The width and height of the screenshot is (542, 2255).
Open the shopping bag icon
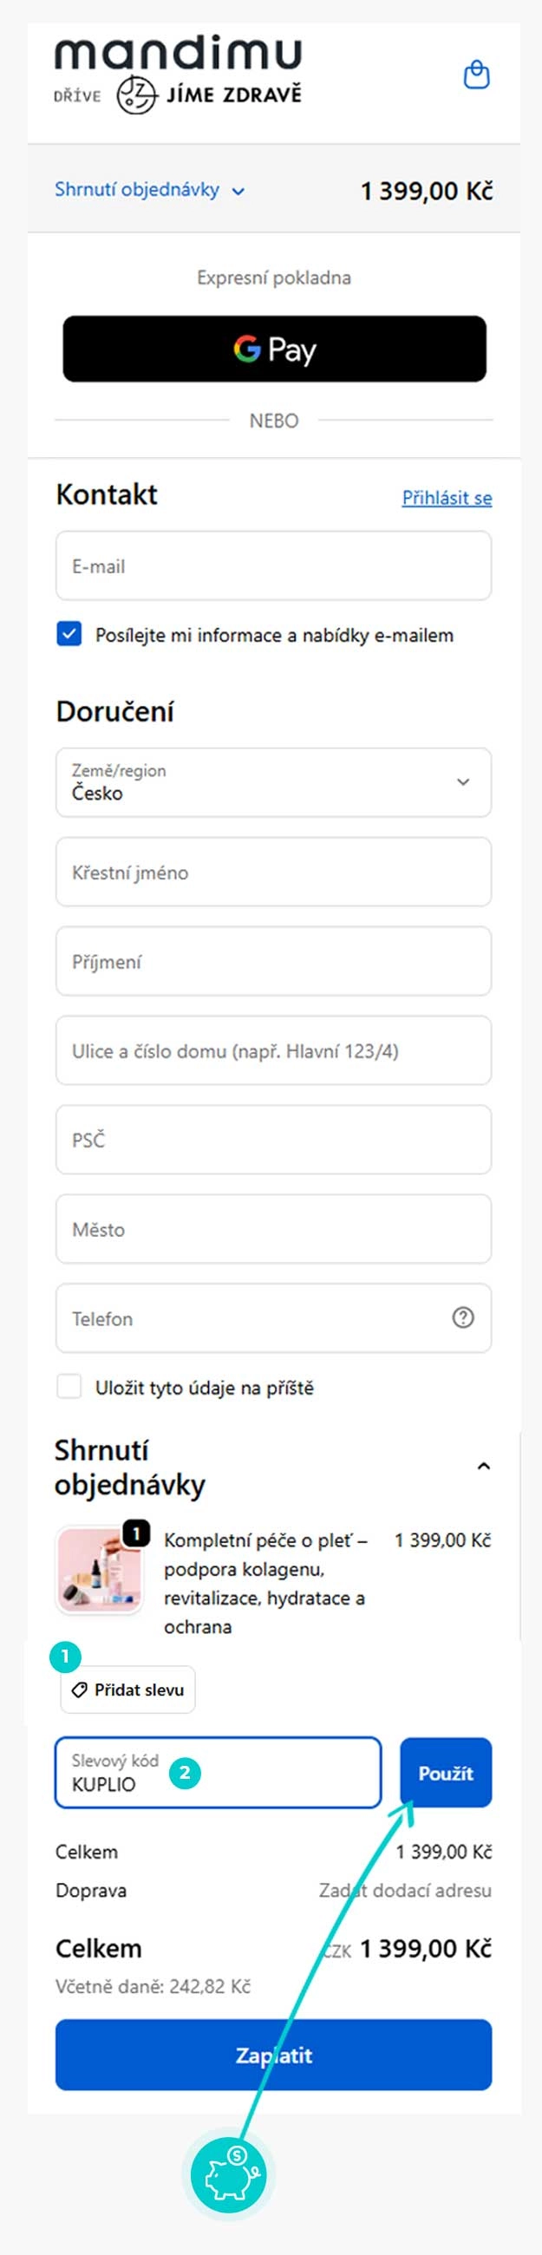tap(476, 75)
